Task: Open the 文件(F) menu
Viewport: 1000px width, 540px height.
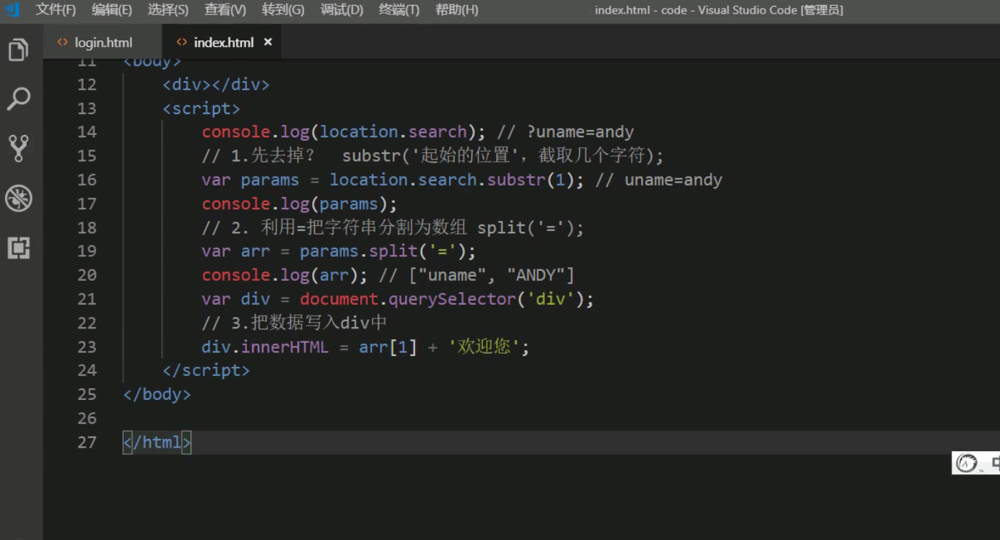Action: coord(56,9)
